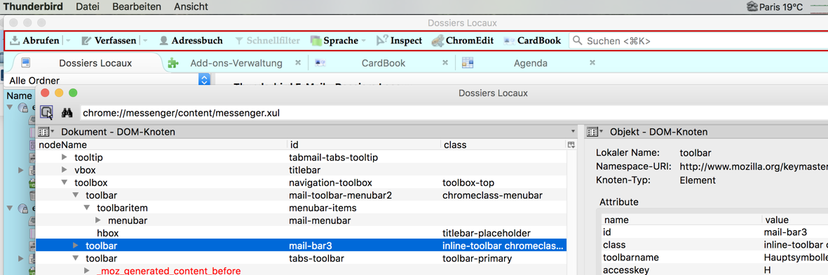Viewport: 828px width, 275px height.
Task: Collapse the mail-toolbar-menubar2 toolbar node
Action: click(76, 195)
